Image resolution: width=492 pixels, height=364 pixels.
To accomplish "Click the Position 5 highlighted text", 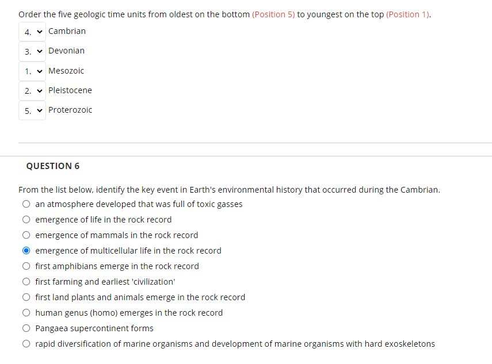I will click(x=274, y=14).
